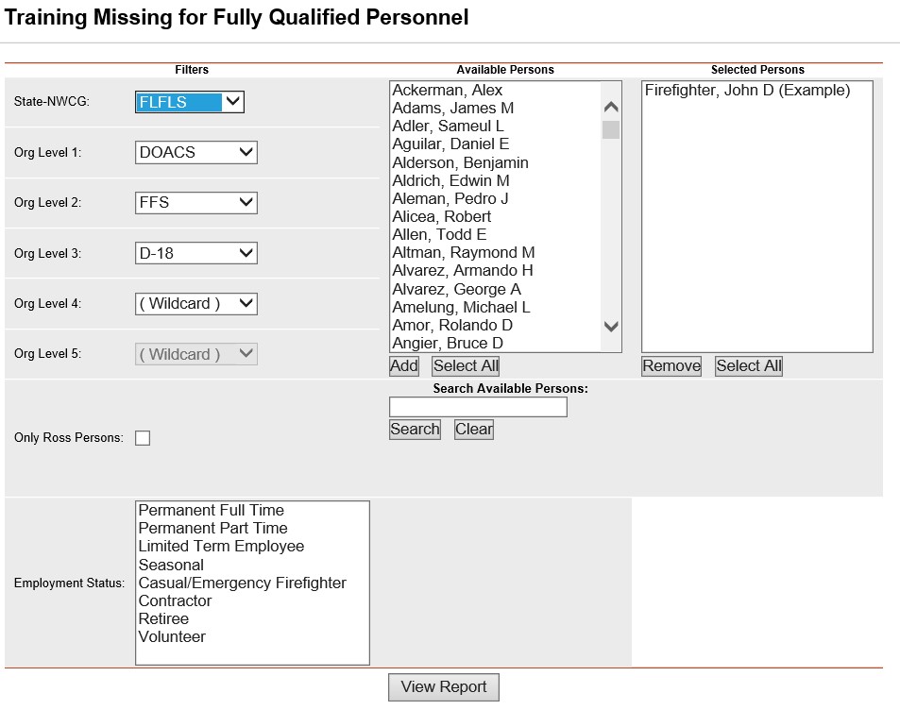Expand the Org Level 1 dropdown
Screen dimensions: 900x710
[x=196, y=152]
